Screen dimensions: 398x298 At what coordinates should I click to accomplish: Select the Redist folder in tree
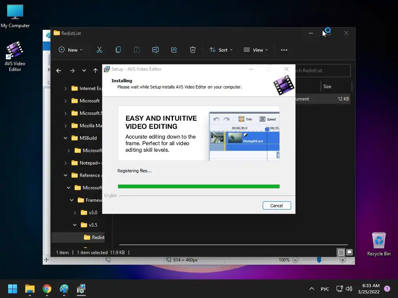[x=94, y=237]
